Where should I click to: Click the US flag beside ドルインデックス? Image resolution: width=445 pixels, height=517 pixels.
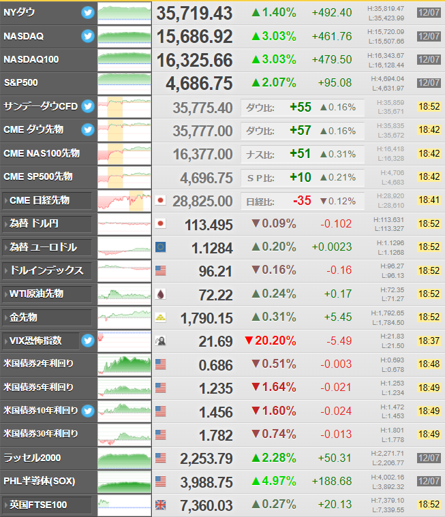tap(161, 270)
